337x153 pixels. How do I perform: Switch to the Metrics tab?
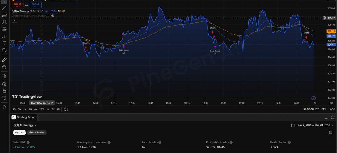point(20,132)
